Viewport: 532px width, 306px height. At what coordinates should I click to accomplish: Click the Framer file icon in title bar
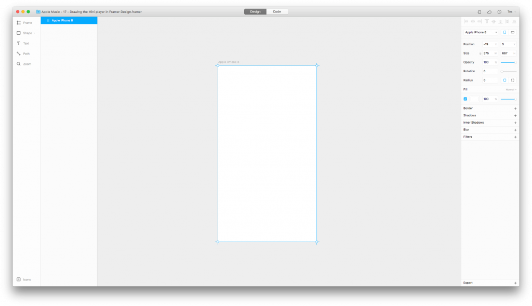pyautogui.click(x=38, y=12)
